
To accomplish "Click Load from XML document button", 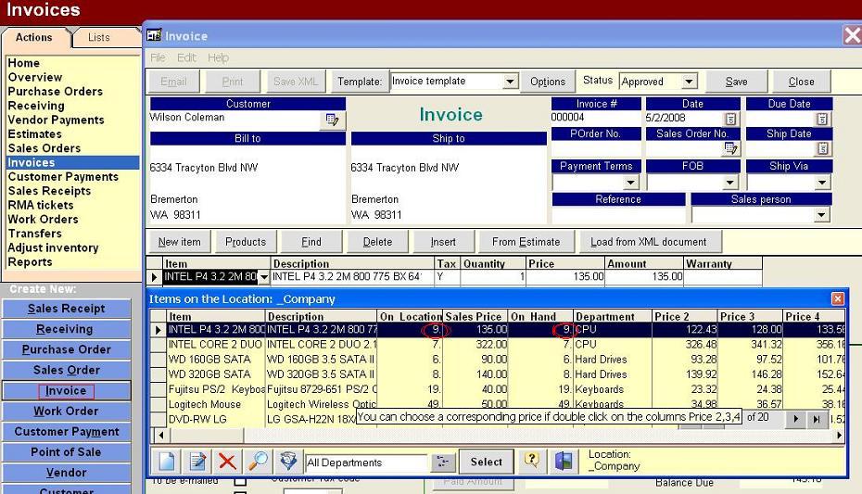I will pos(649,242).
